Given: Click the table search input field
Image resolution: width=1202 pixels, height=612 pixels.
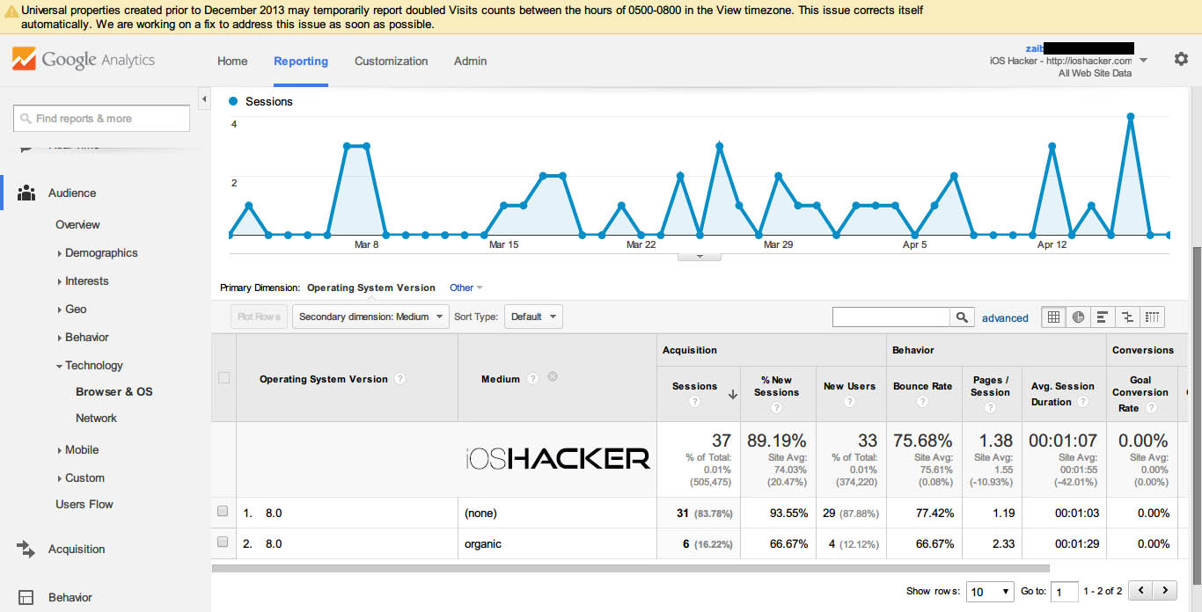Looking at the screenshot, I should 891,317.
